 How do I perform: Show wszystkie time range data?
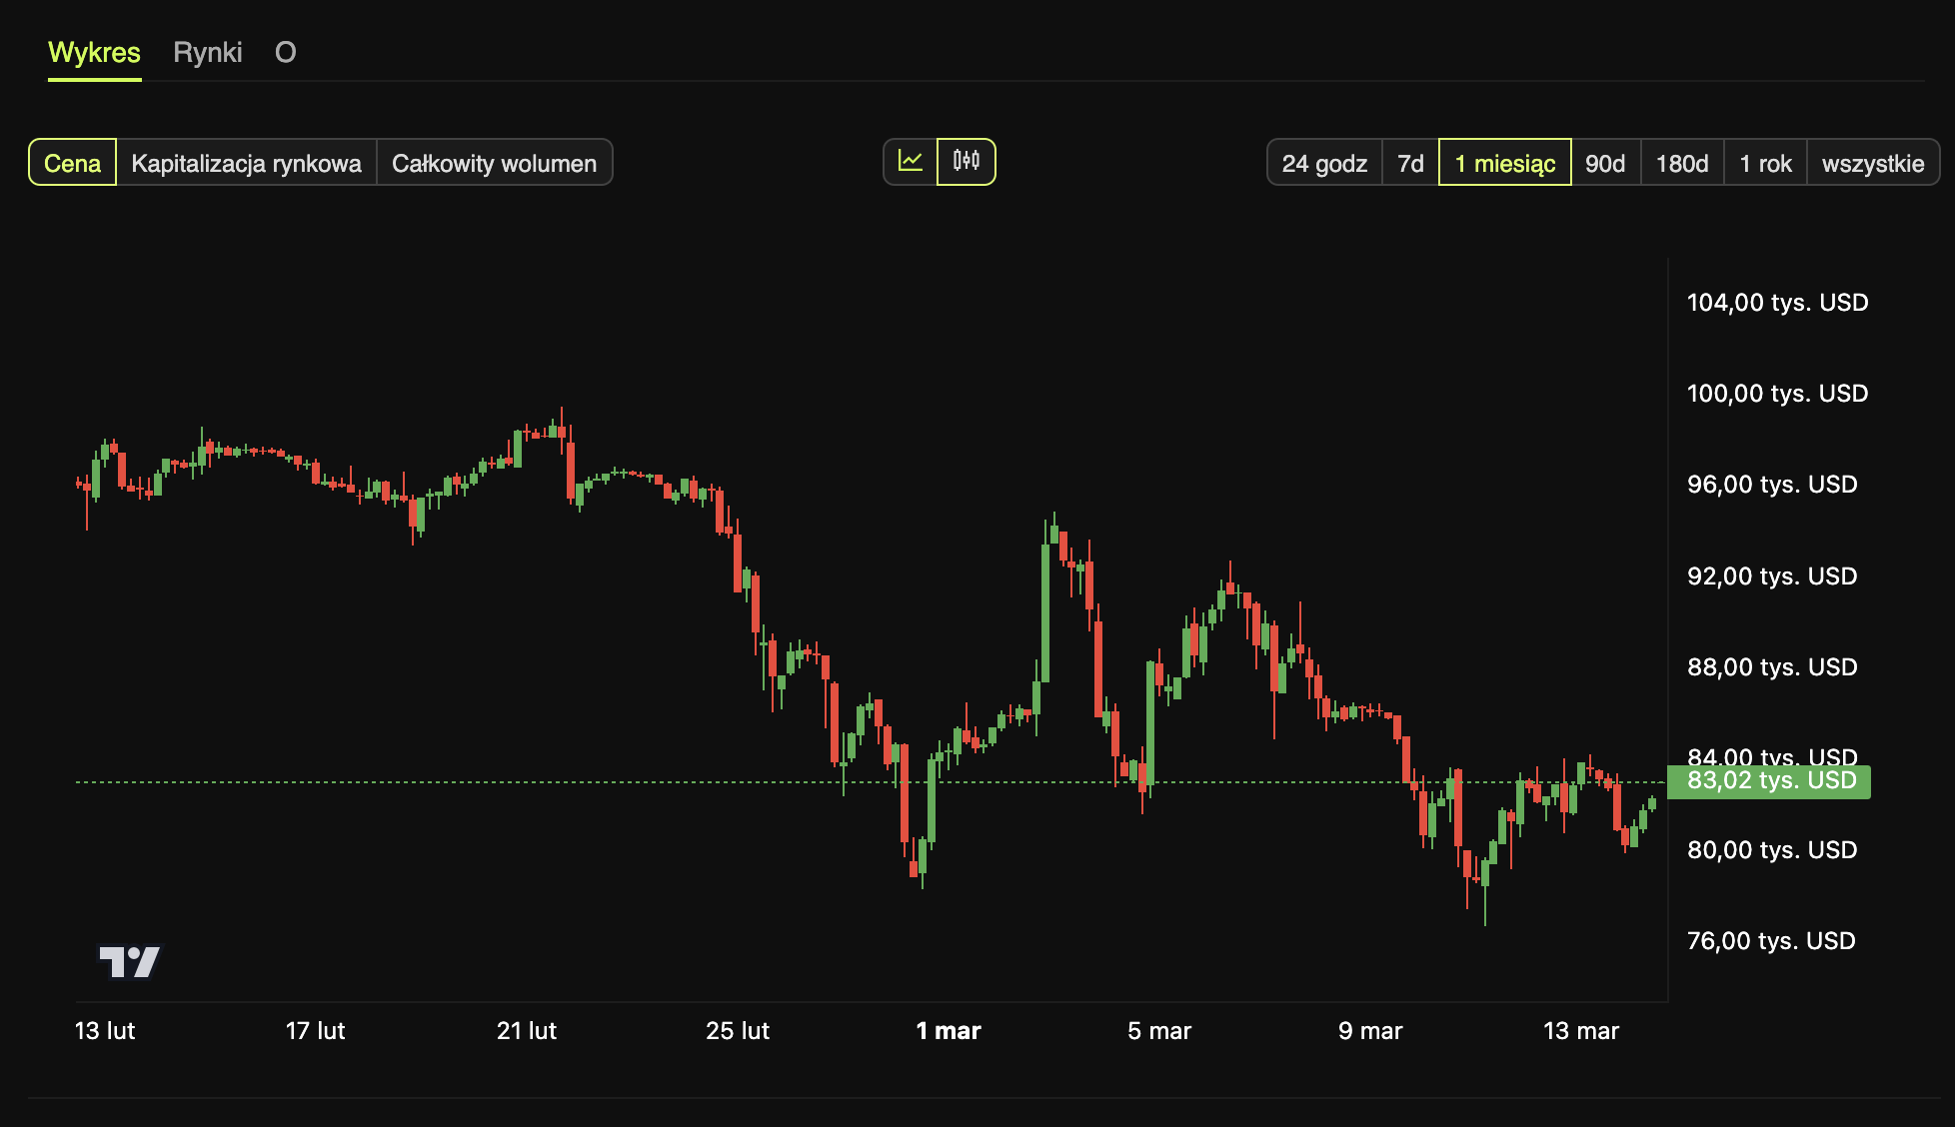click(x=1872, y=163)
